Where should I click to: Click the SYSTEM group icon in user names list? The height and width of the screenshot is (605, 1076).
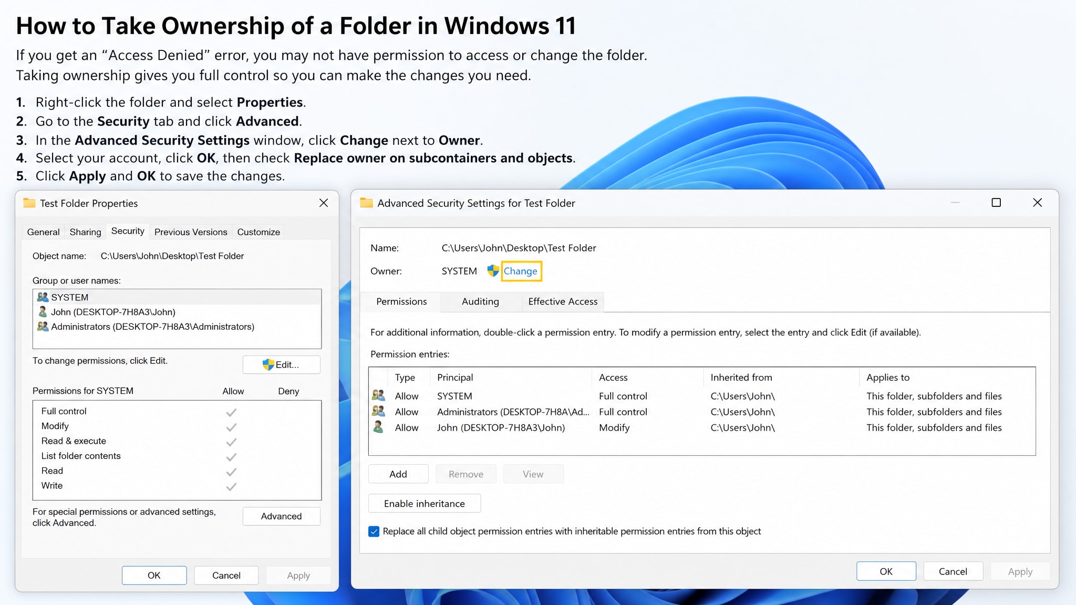pos(43,297)
